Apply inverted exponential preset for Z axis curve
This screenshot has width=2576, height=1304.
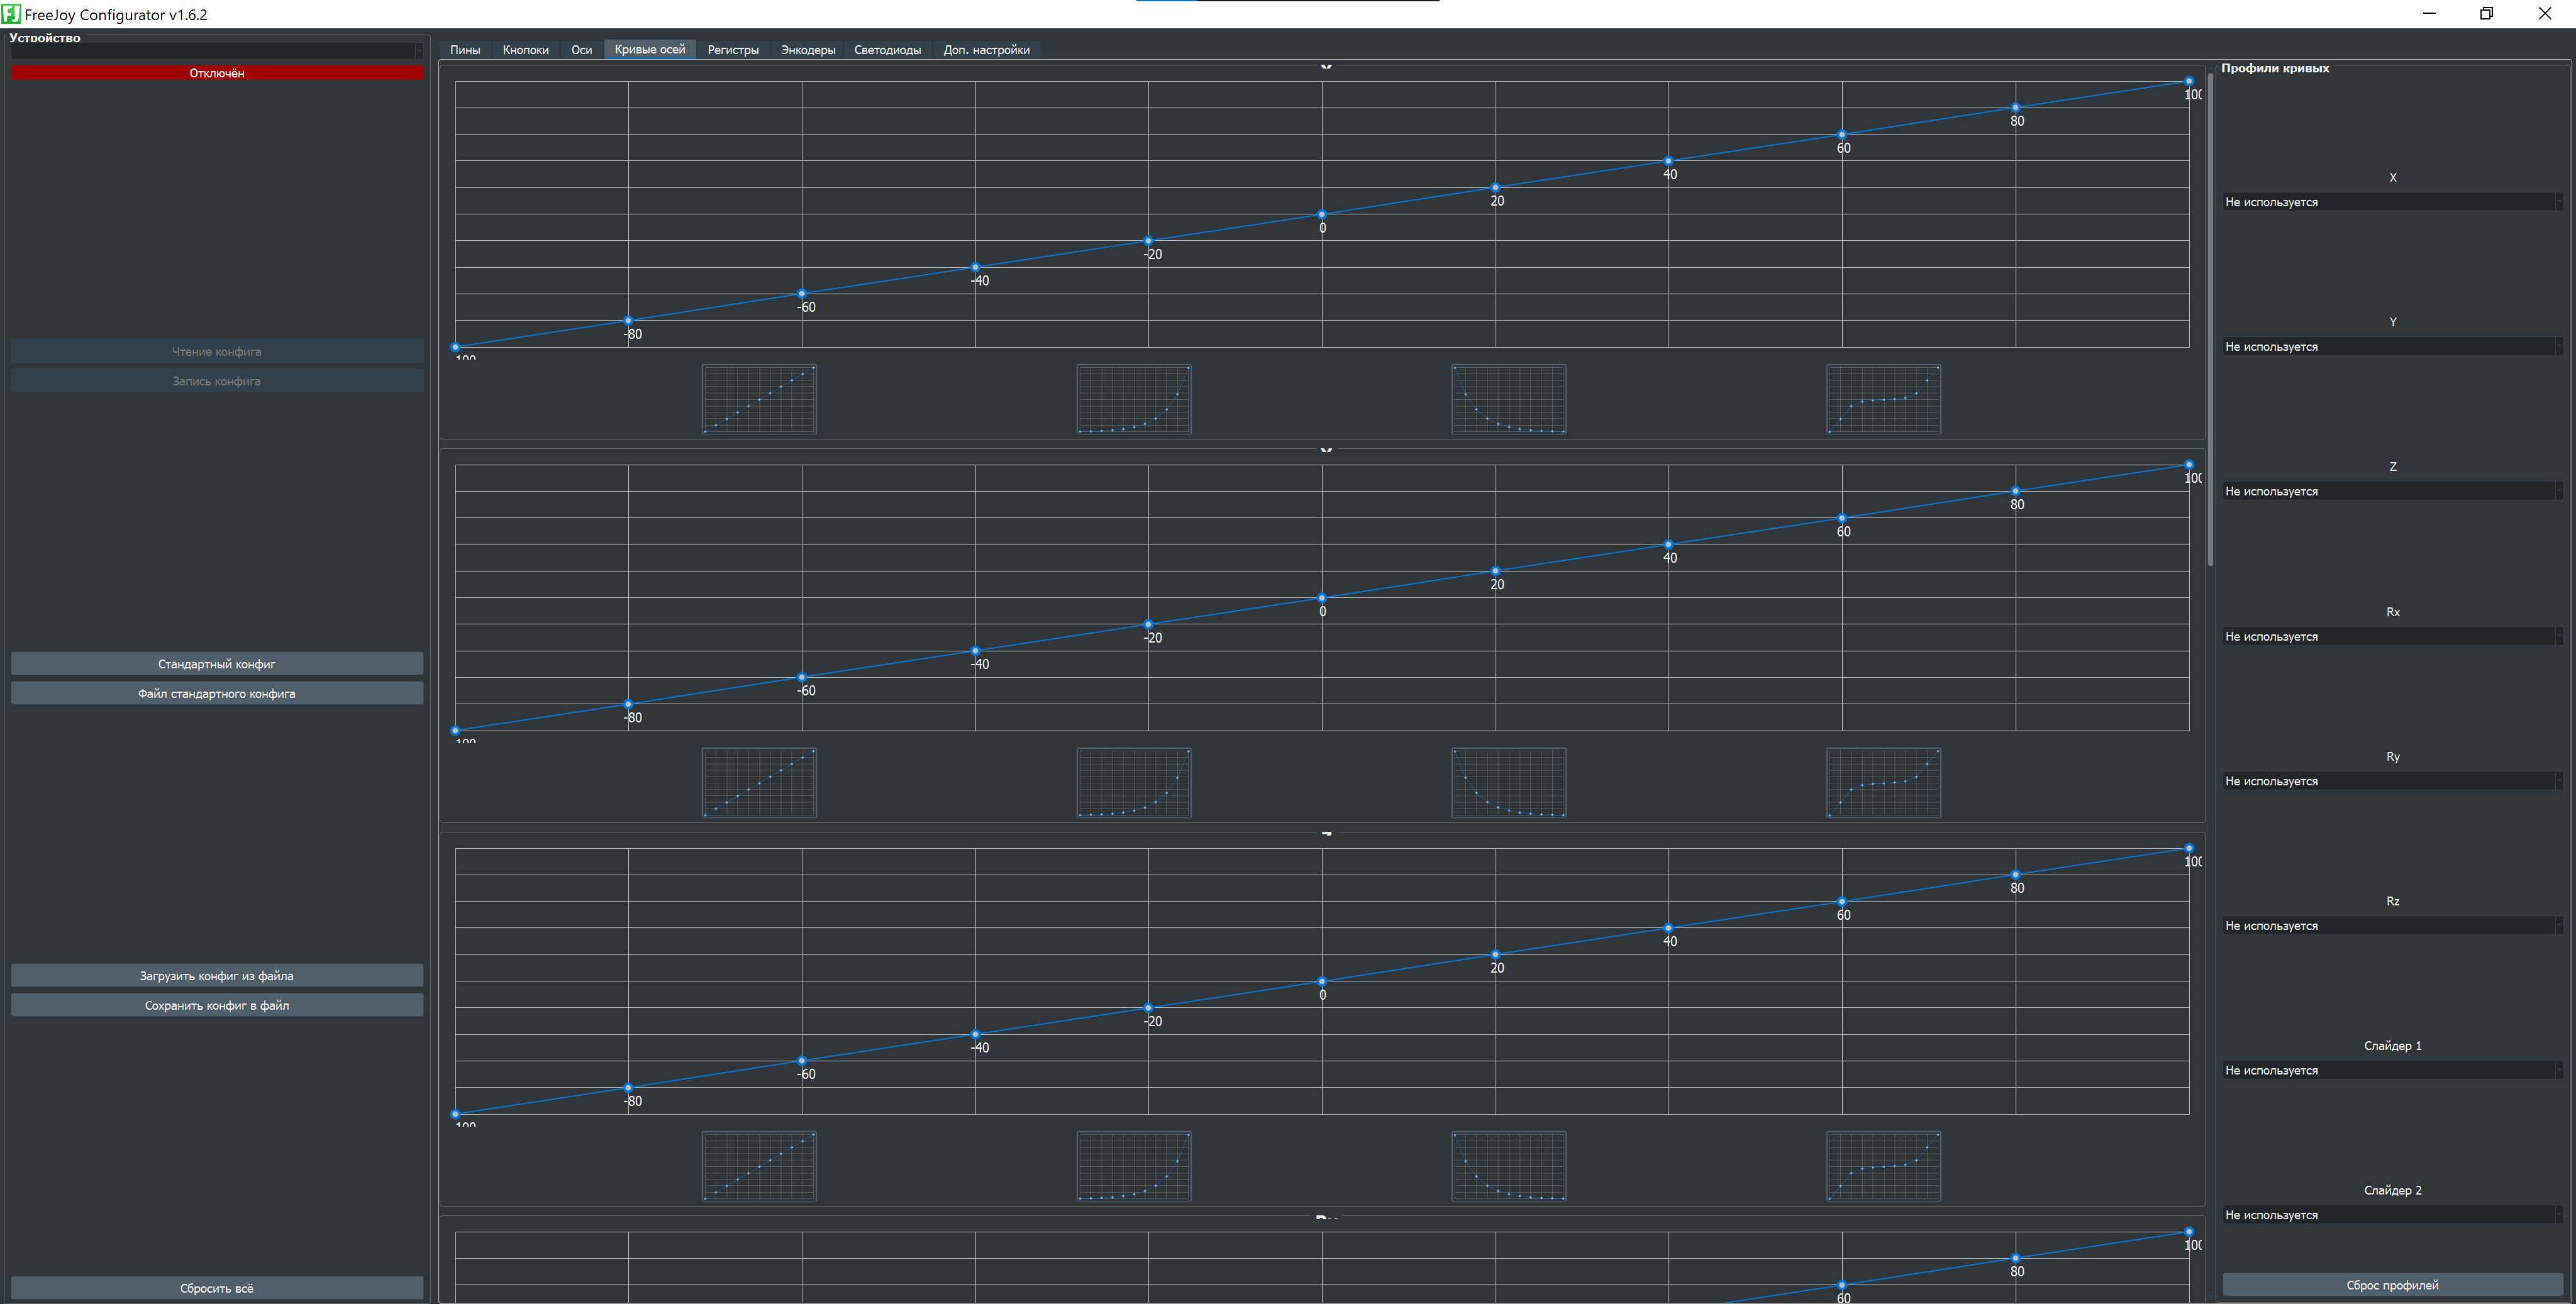[1509, 1166]
